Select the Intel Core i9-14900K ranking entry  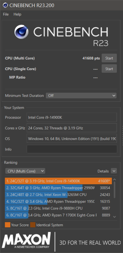coord(58,181)
